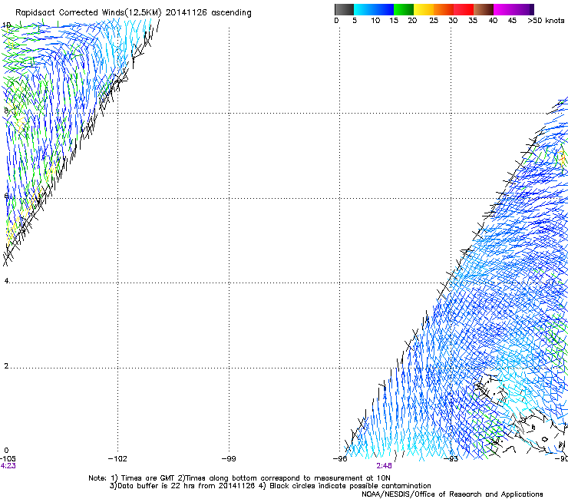Click the latitude label '4'
Viewport: 568px width, 499px height.
click(6, 281)
